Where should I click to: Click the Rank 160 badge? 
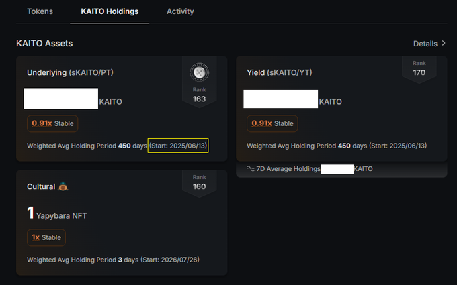coord(200,182)
